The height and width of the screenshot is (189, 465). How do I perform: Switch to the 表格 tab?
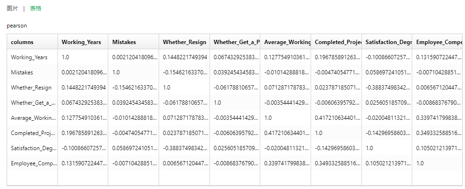[x=36, y=8]
